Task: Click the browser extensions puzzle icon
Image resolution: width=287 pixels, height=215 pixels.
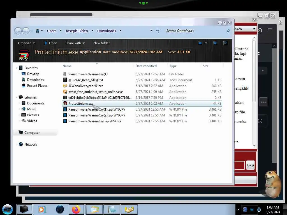Action: [260, 30]
